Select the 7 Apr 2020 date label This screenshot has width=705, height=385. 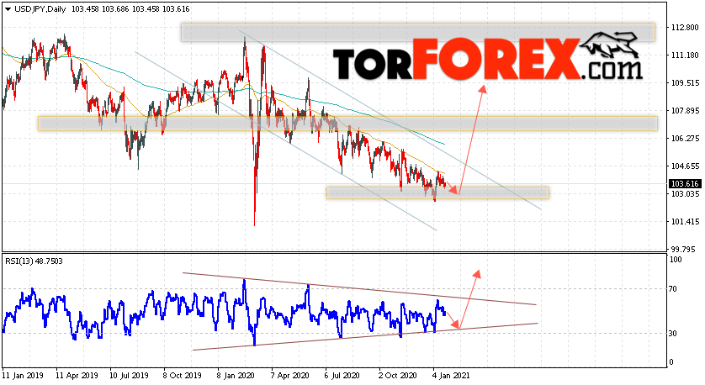[290, 376]
